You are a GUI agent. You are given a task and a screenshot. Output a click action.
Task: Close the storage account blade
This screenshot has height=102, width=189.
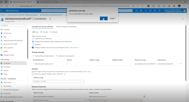pos(182,19)
